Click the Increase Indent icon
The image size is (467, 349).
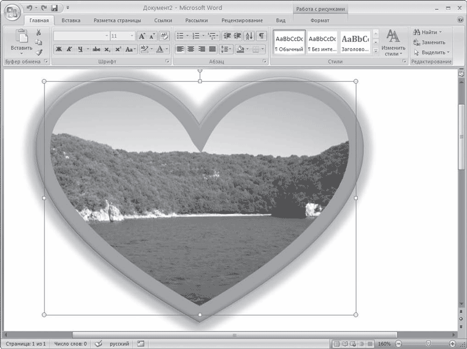(238, 36)
